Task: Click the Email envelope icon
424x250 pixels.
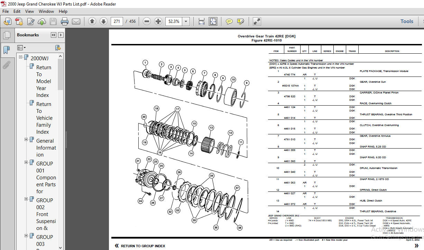Action: 76,21
